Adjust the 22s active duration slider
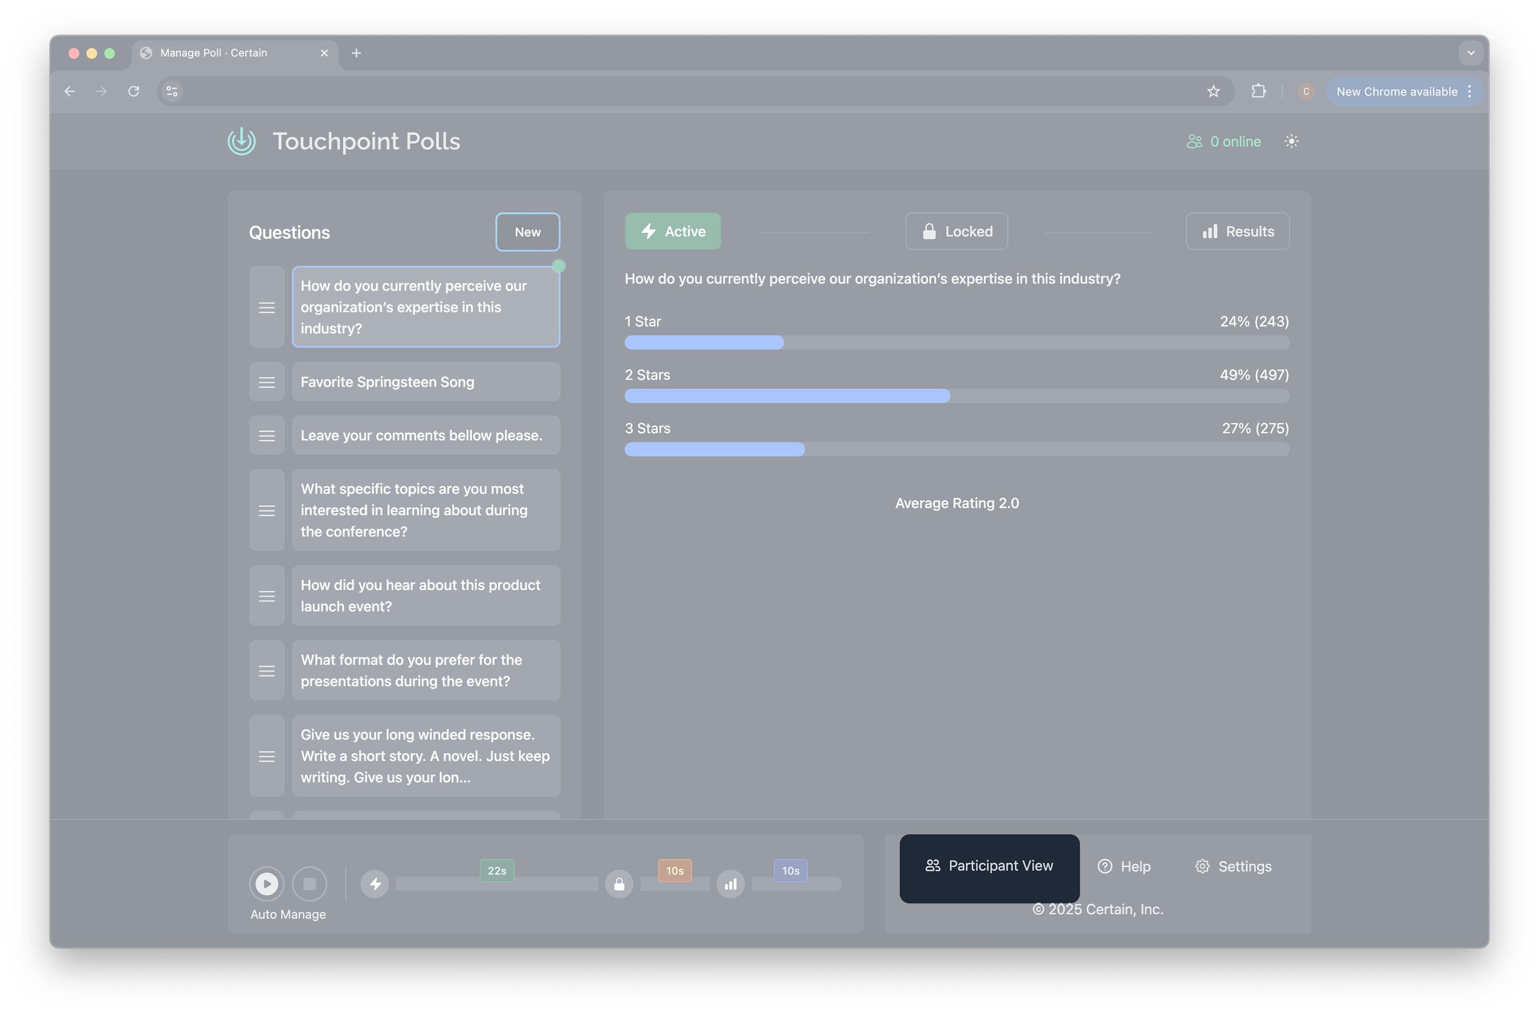This screenshot has width=1539, height=1014. click(497, 884)
